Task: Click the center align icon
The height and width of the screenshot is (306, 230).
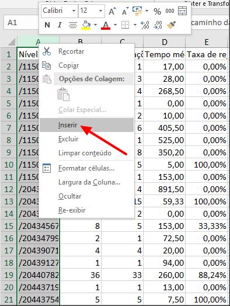Action: click(73, 25)
